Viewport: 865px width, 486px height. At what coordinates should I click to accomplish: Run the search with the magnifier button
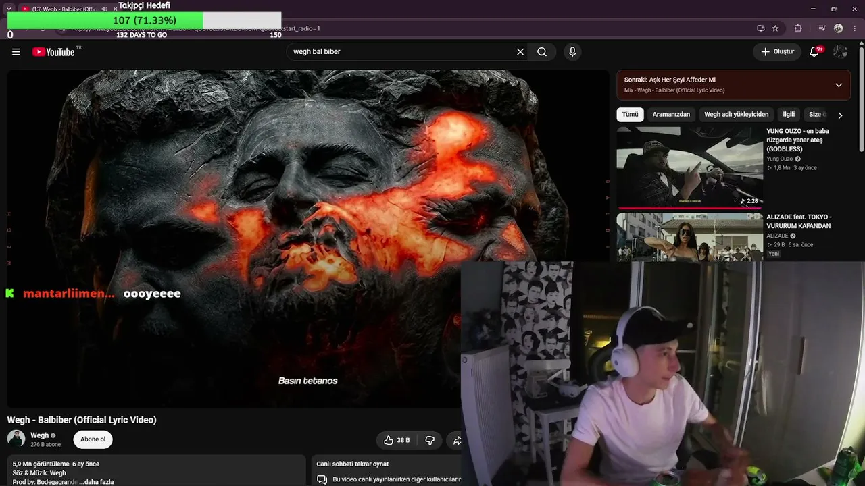(x=542, y=52)
